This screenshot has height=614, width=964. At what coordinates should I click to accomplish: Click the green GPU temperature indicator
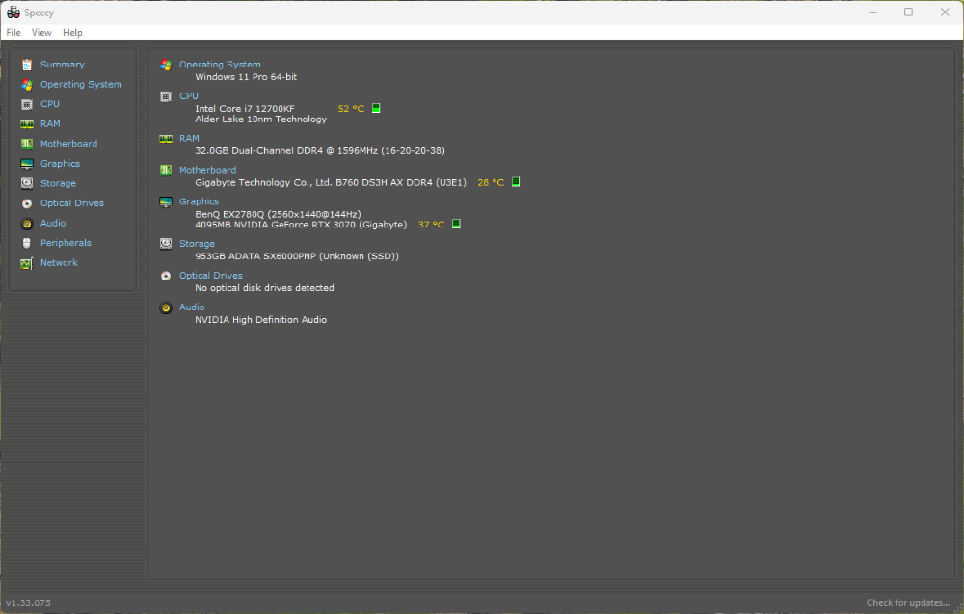[456, 224]
